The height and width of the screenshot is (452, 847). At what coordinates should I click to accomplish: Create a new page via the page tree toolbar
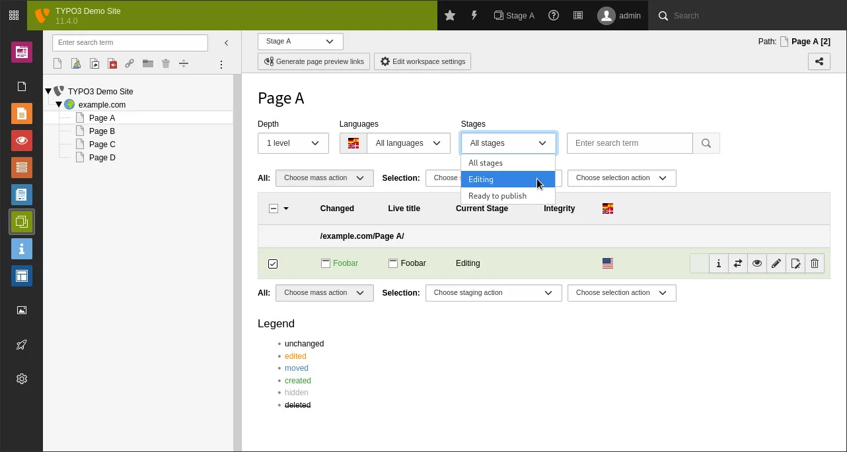pyautogui.click(x=57, y=63)
